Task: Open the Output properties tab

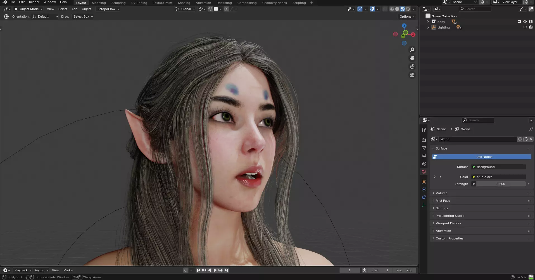Action: (424, 148)
